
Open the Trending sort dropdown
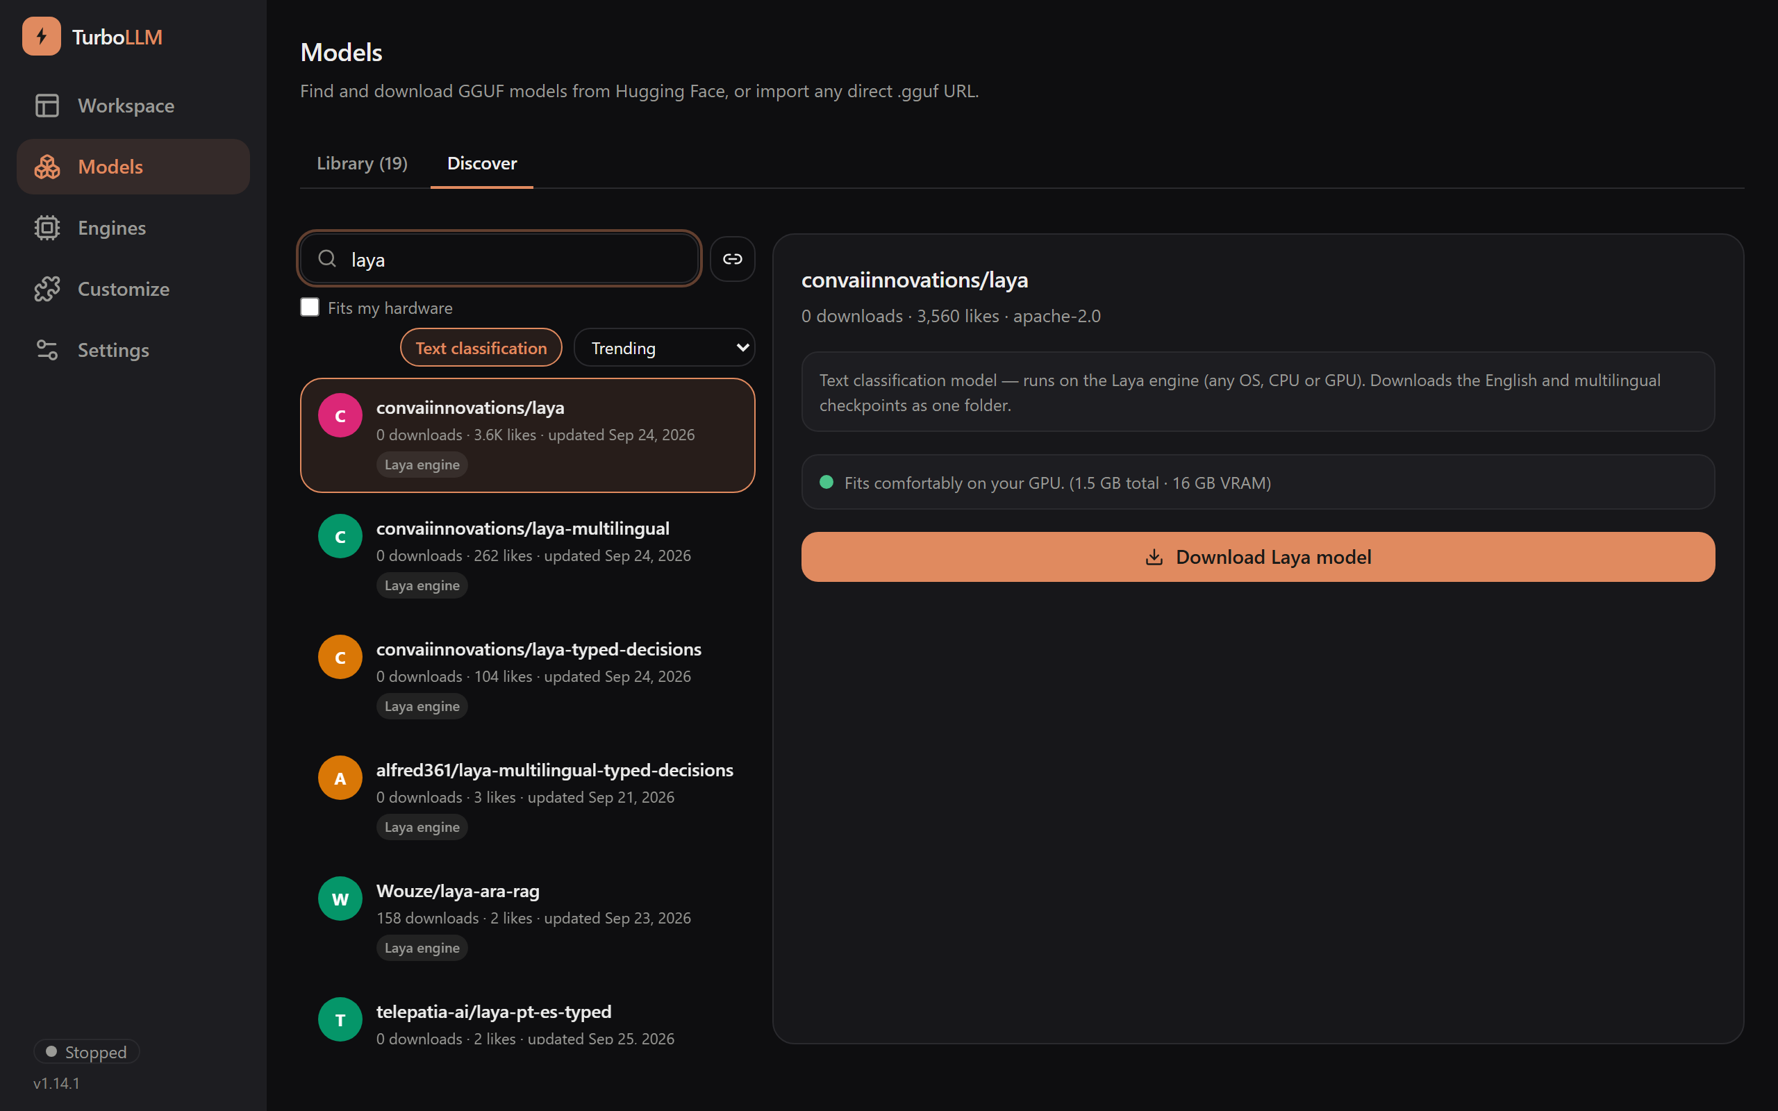coord(664,348)
